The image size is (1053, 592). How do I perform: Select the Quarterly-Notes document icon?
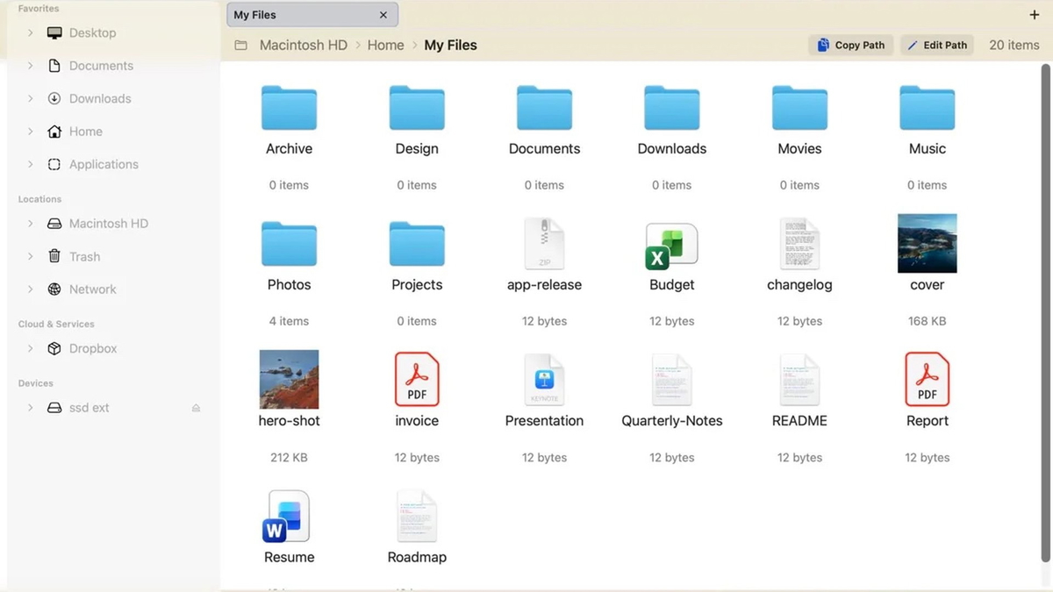672,380
